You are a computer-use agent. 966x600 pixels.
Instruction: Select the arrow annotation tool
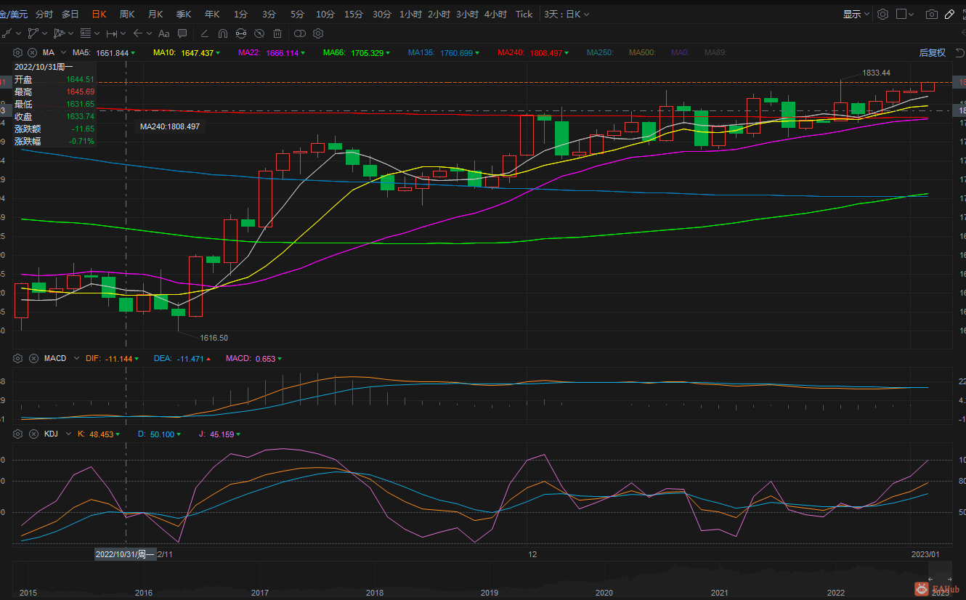(x=137, y=33)
